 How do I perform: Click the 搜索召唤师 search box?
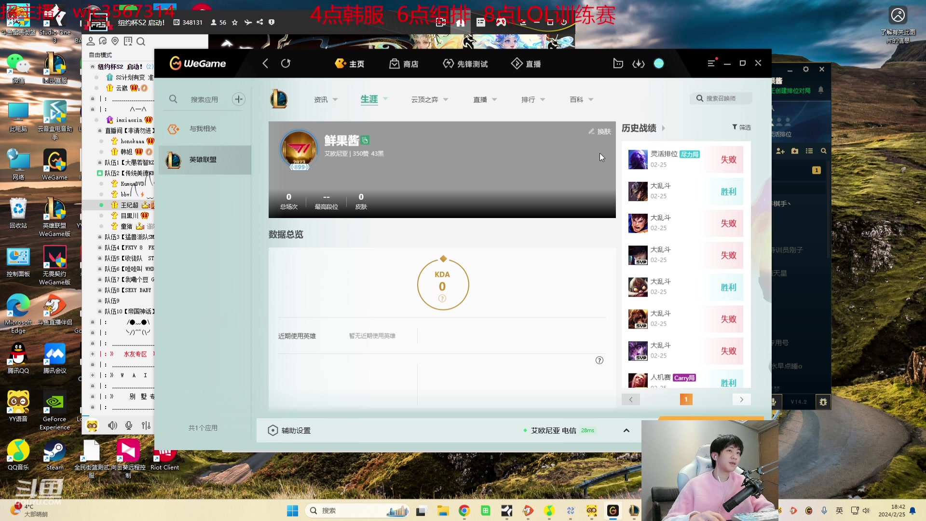click(721, 98)
